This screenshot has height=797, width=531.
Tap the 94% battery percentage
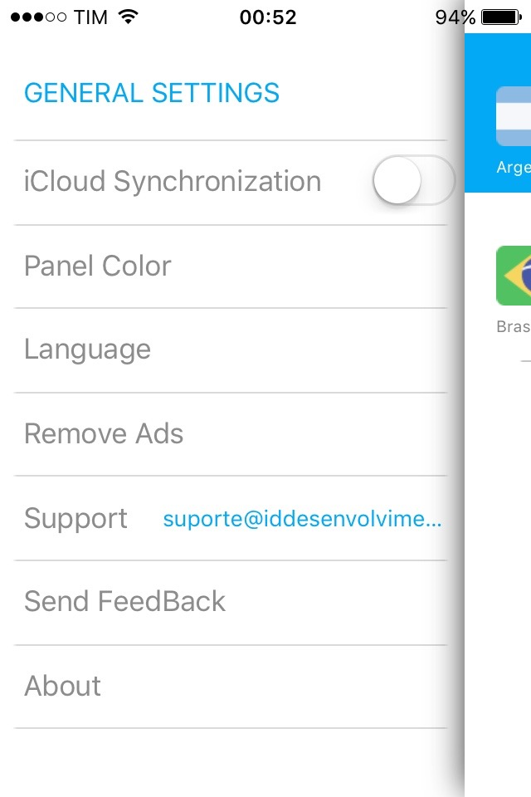(x=455, y=17)
